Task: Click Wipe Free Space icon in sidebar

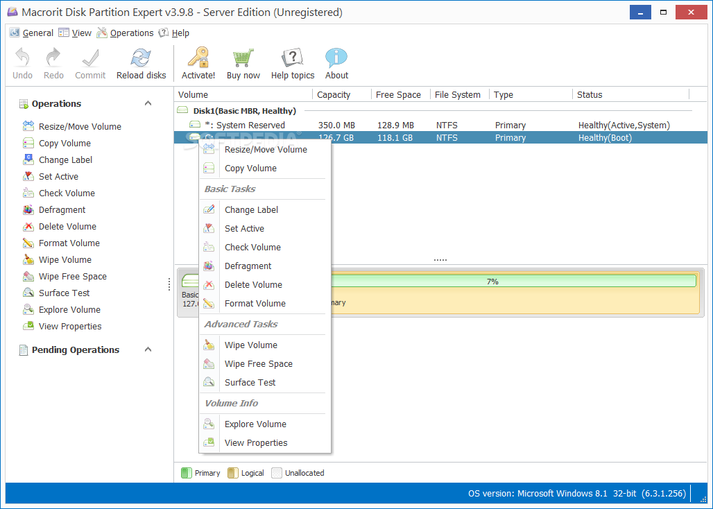Action: coord(28,276)
